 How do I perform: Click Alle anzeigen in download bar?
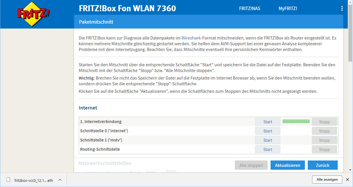pos(327,179)
